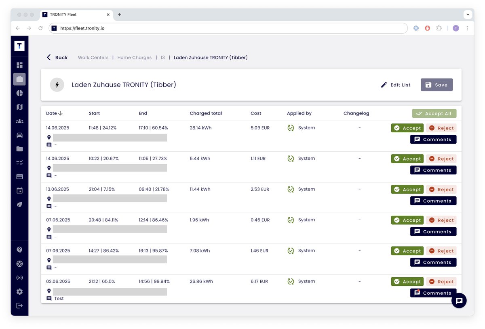
Task: Open the briefcase work centers icon in sidebar
Action: [x=19, y=79]
